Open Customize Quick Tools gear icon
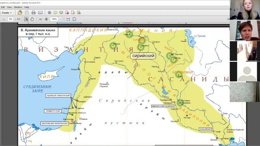Image resolution: width=260 pixels, height=146 pixels. [x=50, y=13]
